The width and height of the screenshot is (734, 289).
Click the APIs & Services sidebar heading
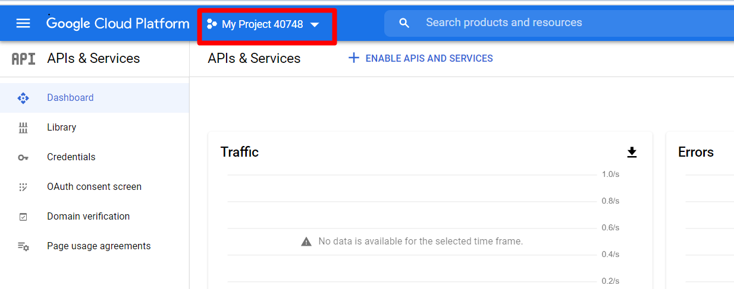click(93, 58)
